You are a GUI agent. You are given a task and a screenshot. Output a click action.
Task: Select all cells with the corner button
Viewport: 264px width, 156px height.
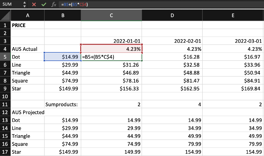[5, 15]
